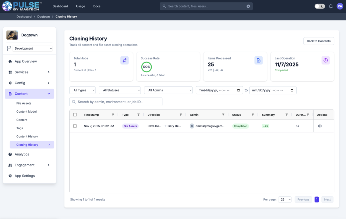
Task: Select File Assets in the sidebar
Action: point(24,103)
